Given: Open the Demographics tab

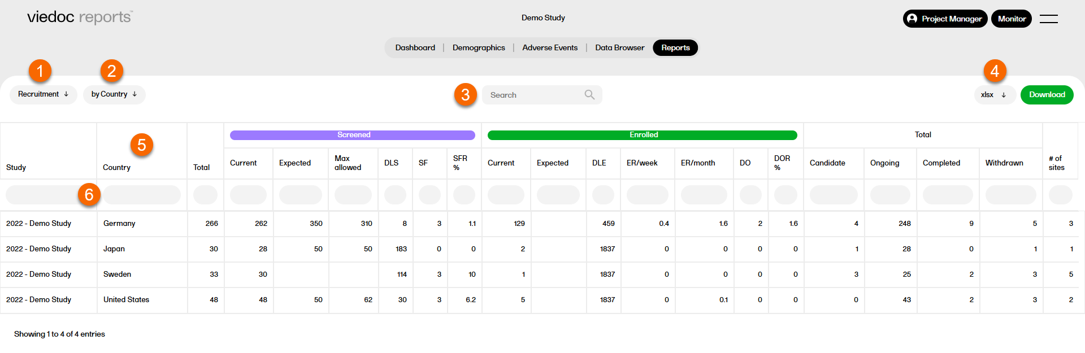Looking at the screenshot, I should coord(479,48).
